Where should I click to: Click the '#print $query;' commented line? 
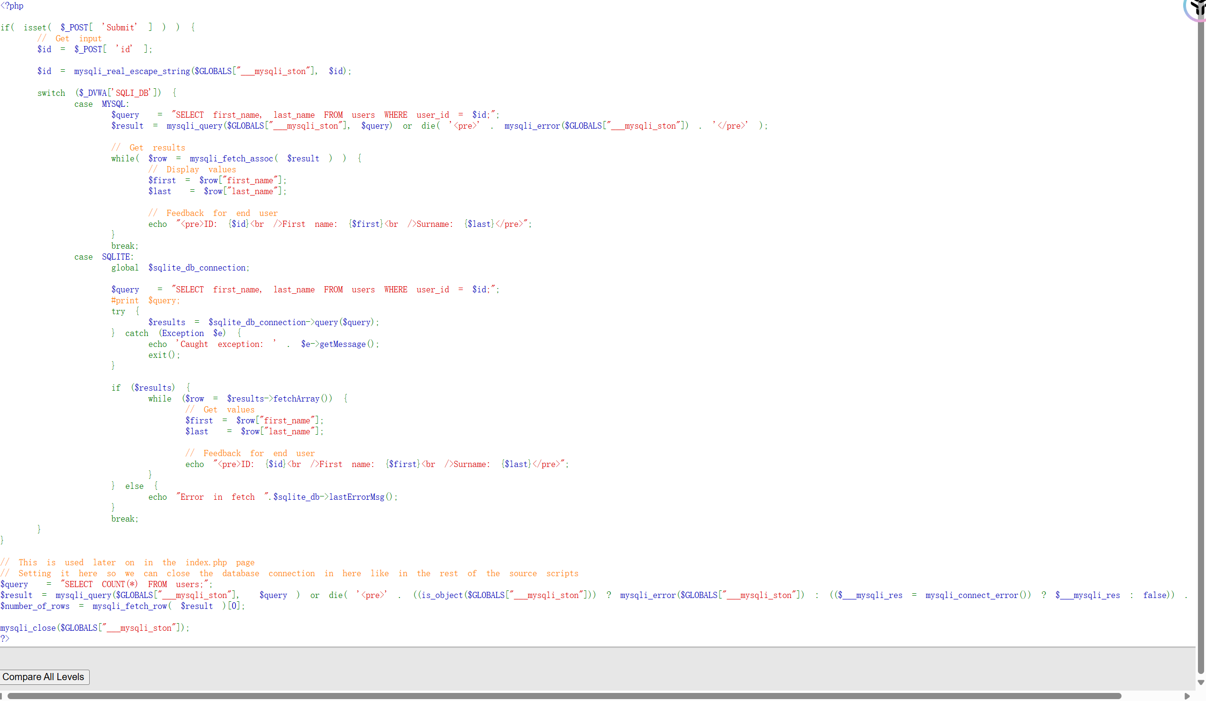click(x=146, y=300)
